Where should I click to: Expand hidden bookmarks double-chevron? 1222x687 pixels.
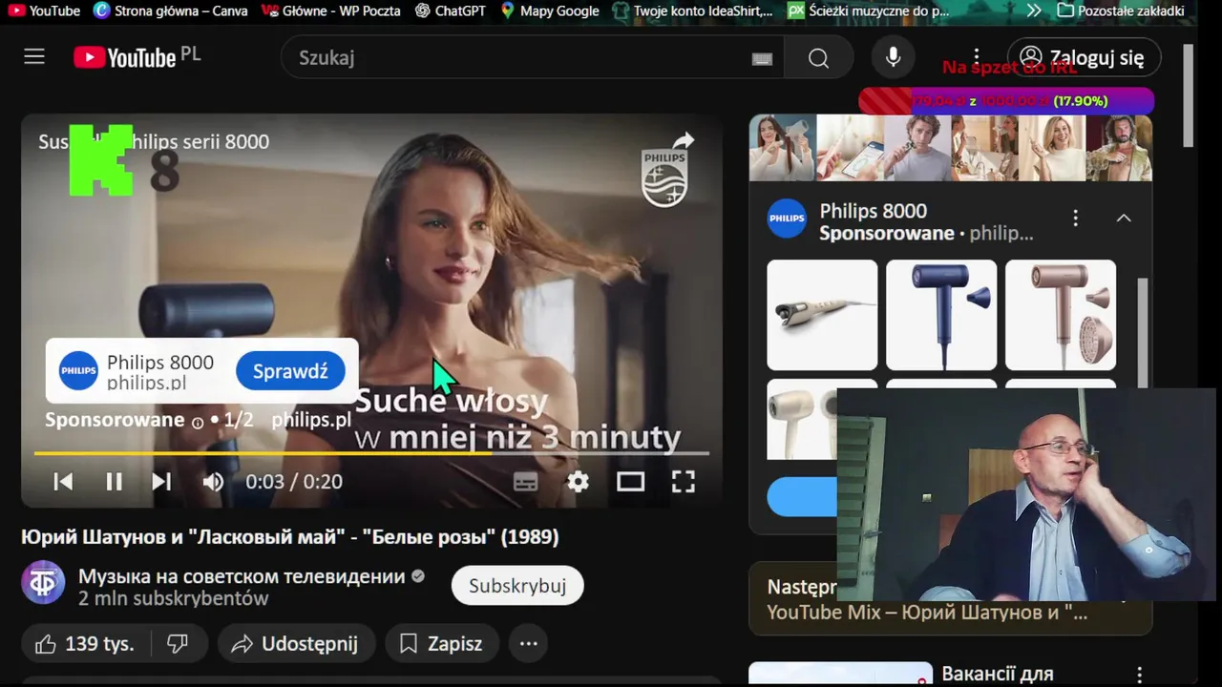[x=1034, y=10]
